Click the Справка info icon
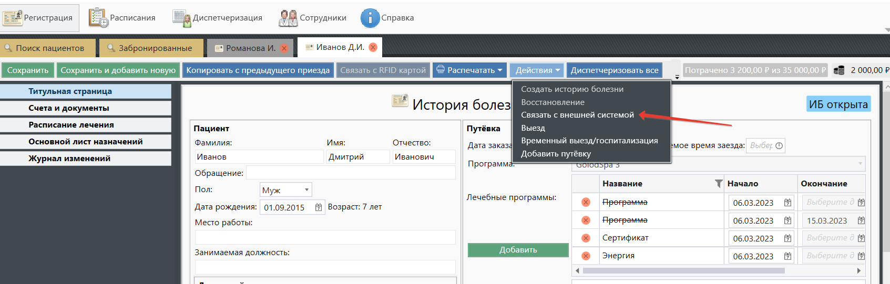 370,18
